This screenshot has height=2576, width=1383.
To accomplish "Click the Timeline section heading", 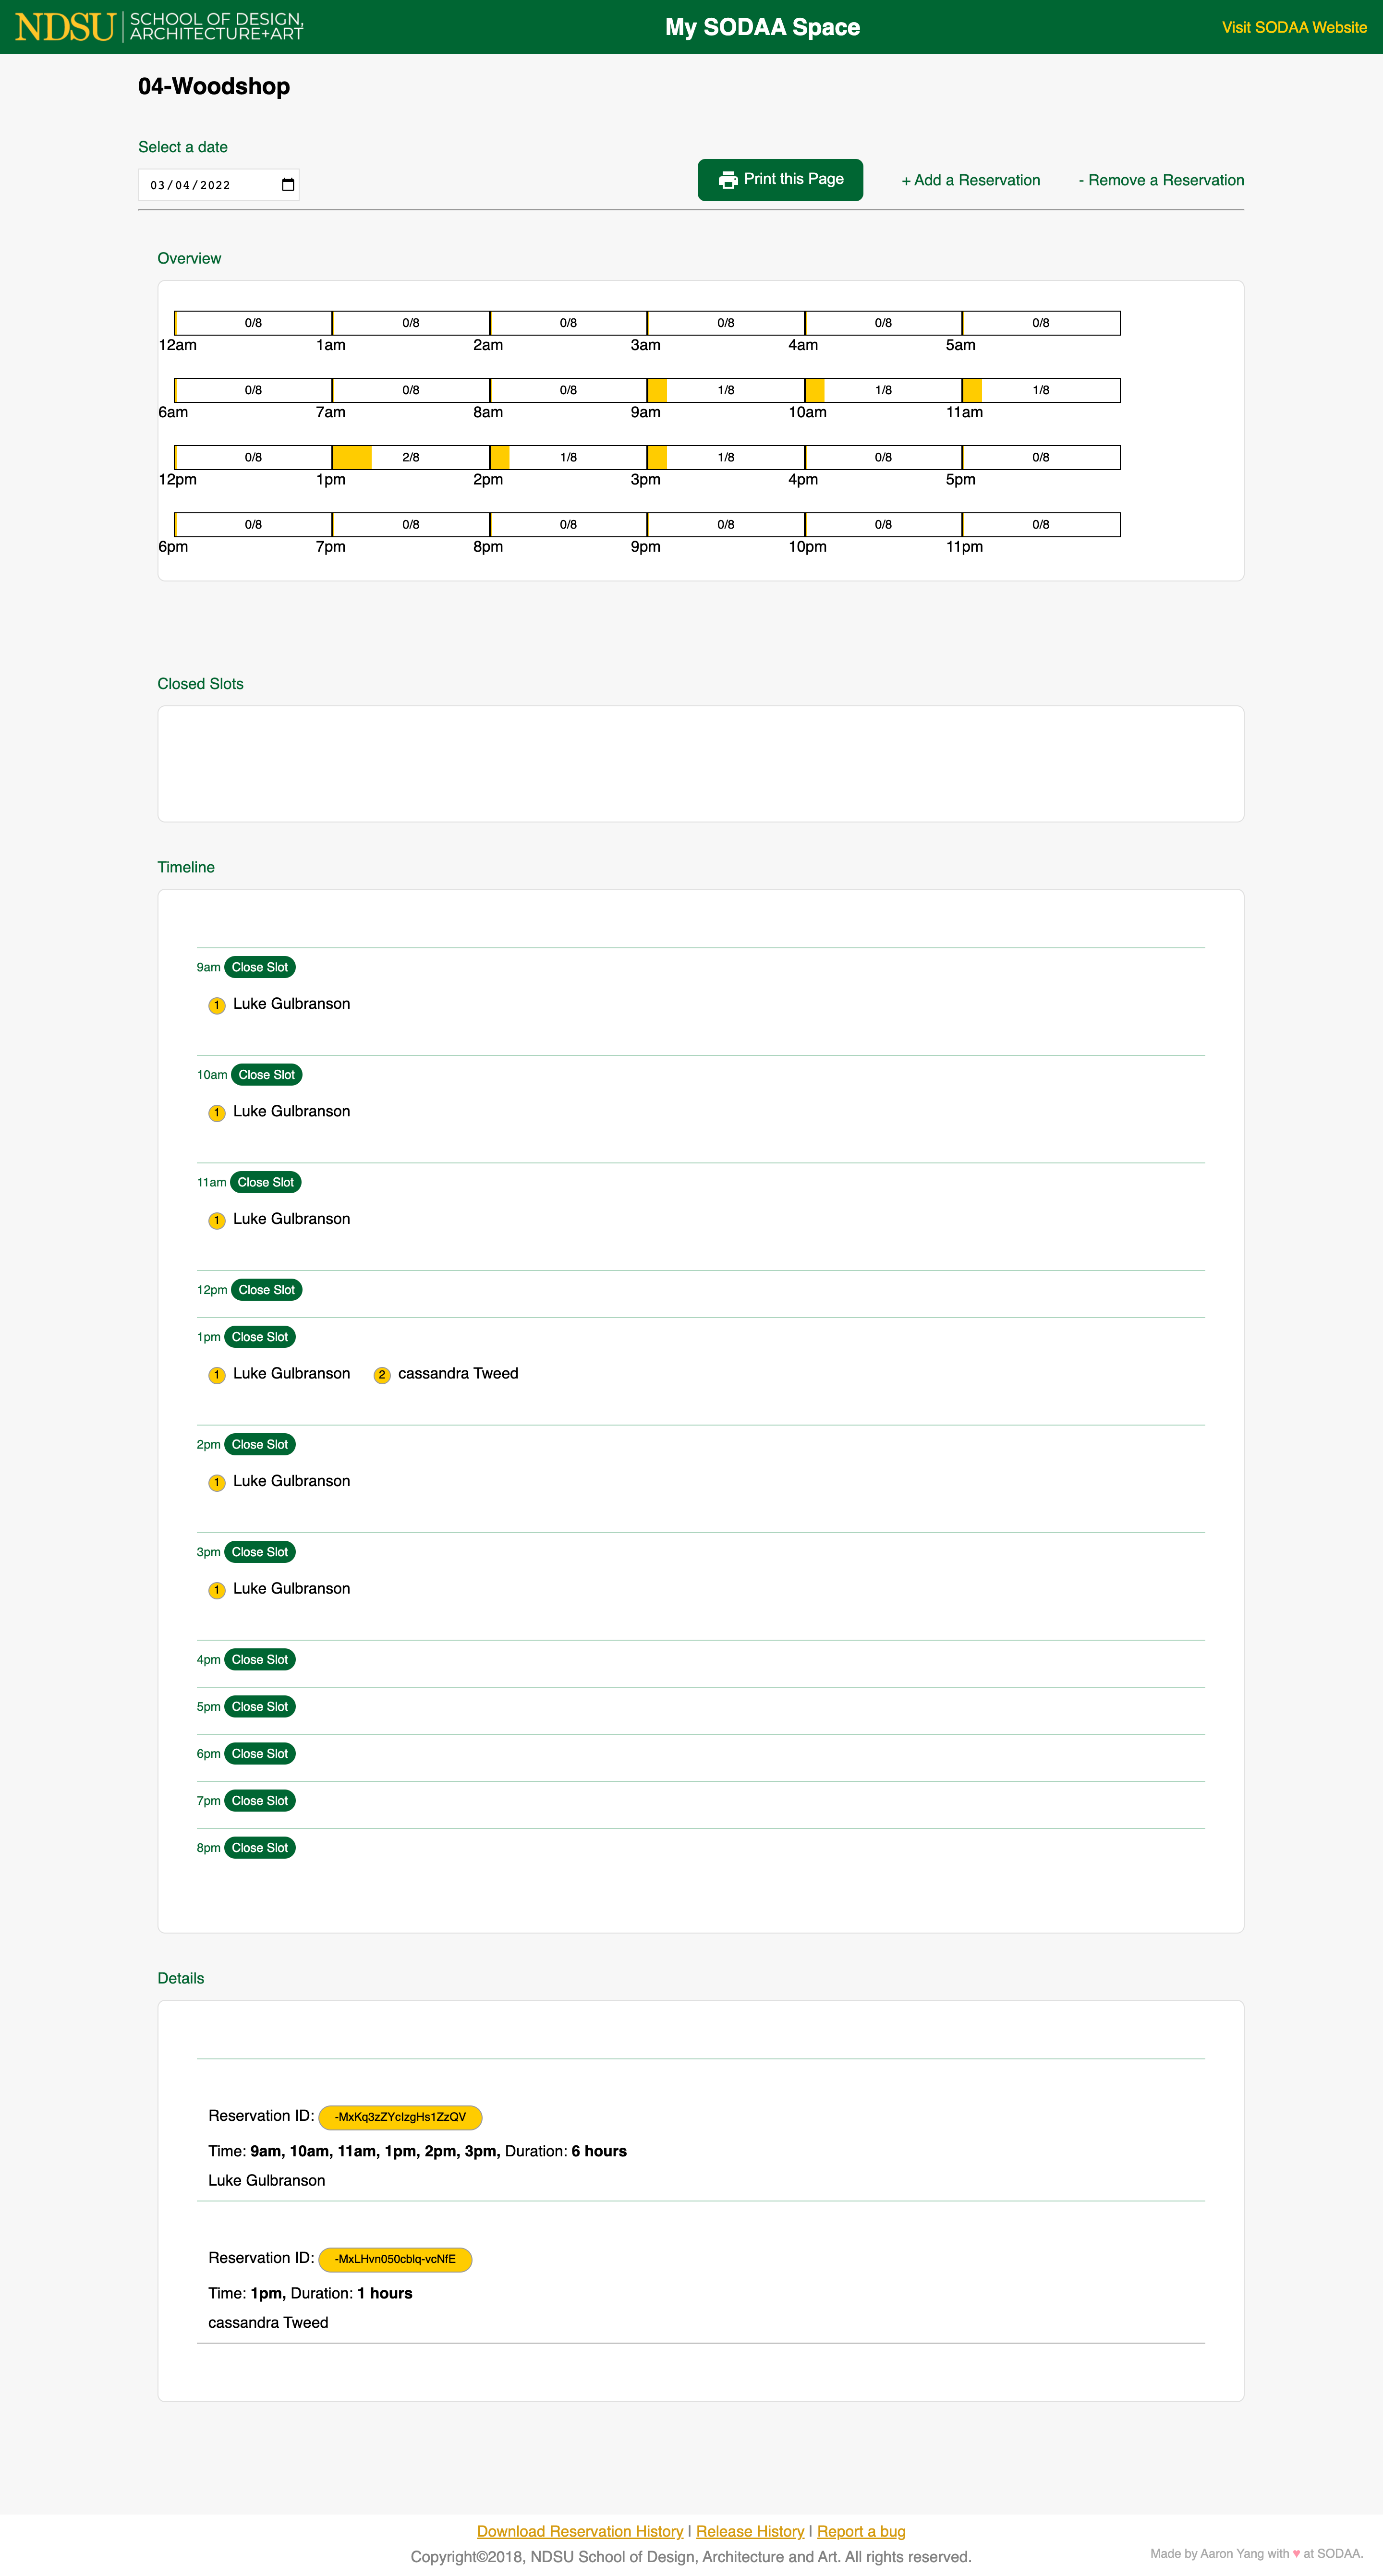I will coord(186,867).
